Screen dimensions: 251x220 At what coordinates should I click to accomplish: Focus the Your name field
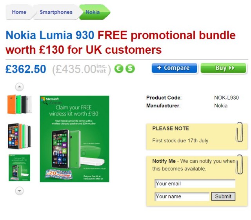(x=182, y=196)
